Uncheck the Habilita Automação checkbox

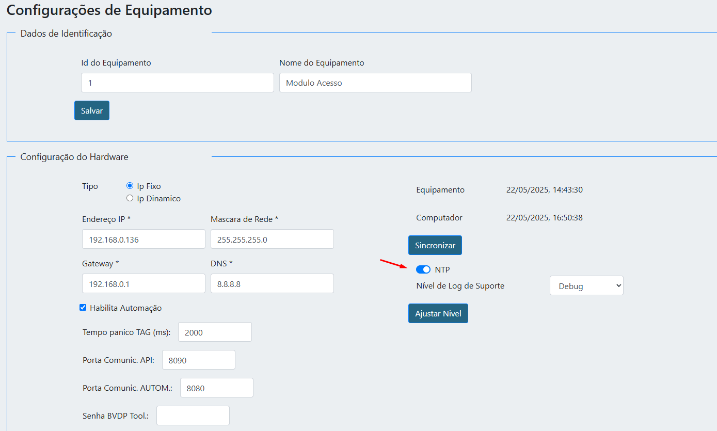(83, 308)
